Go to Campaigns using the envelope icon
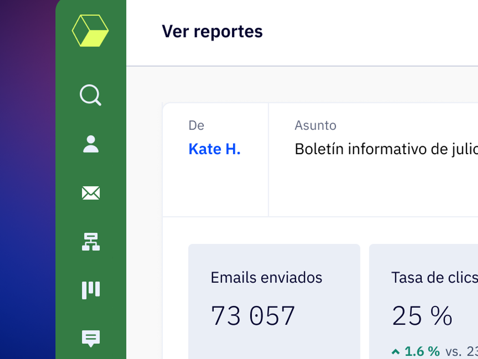Image resolution: width=478 pixels, height=359 pixels. coord(91,193)
